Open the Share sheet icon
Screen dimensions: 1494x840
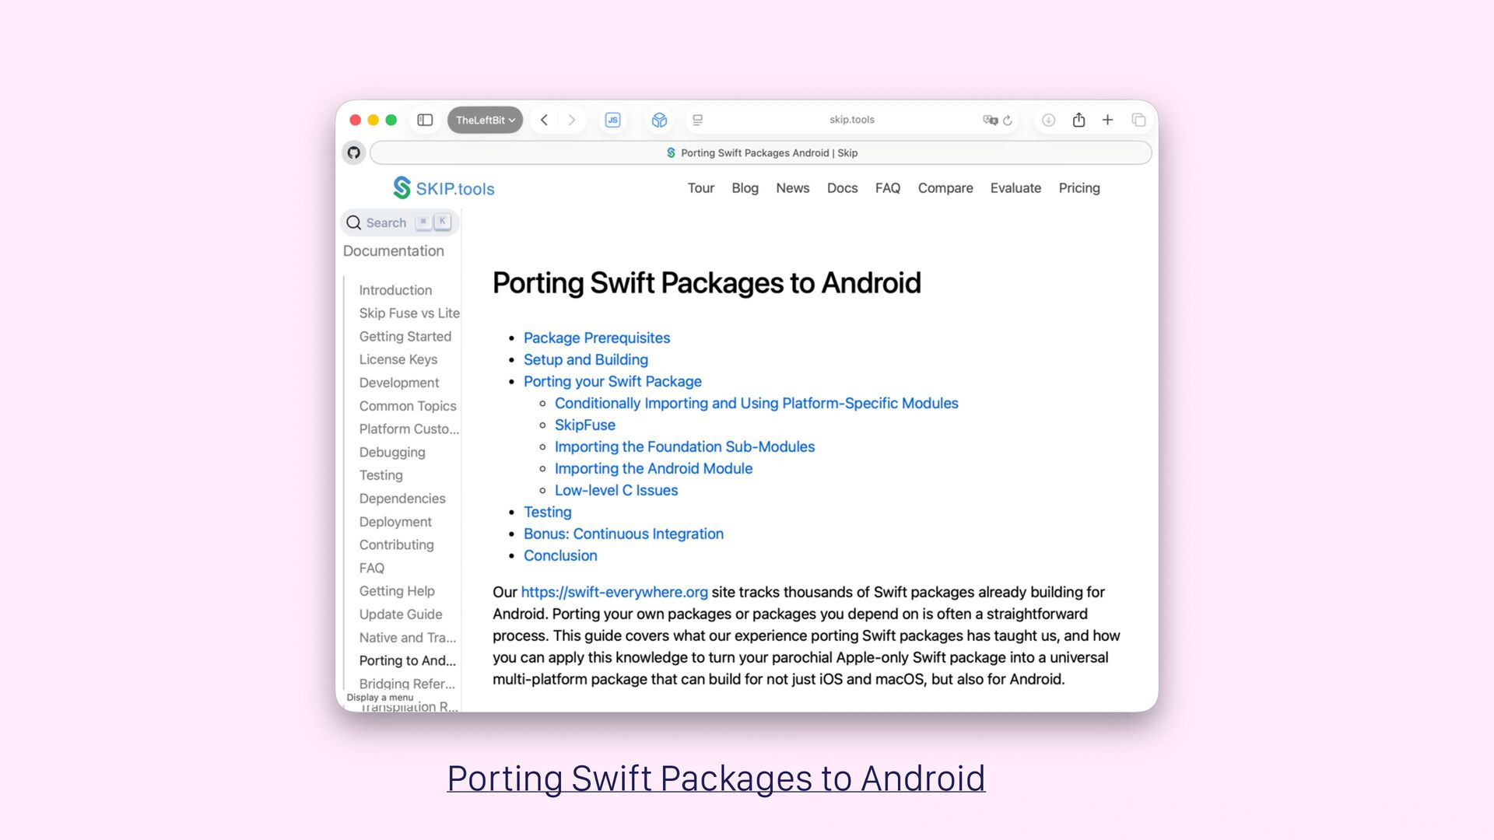pos(1078,120)
